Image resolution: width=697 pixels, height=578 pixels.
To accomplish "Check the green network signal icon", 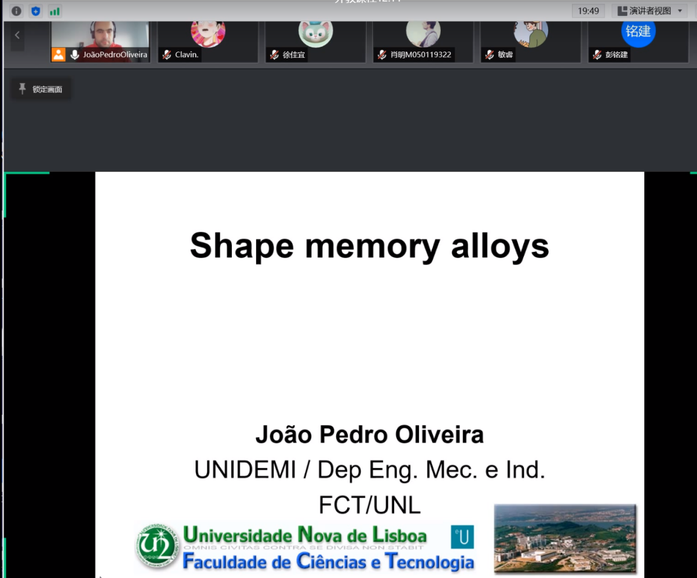I will pos(55,11).
